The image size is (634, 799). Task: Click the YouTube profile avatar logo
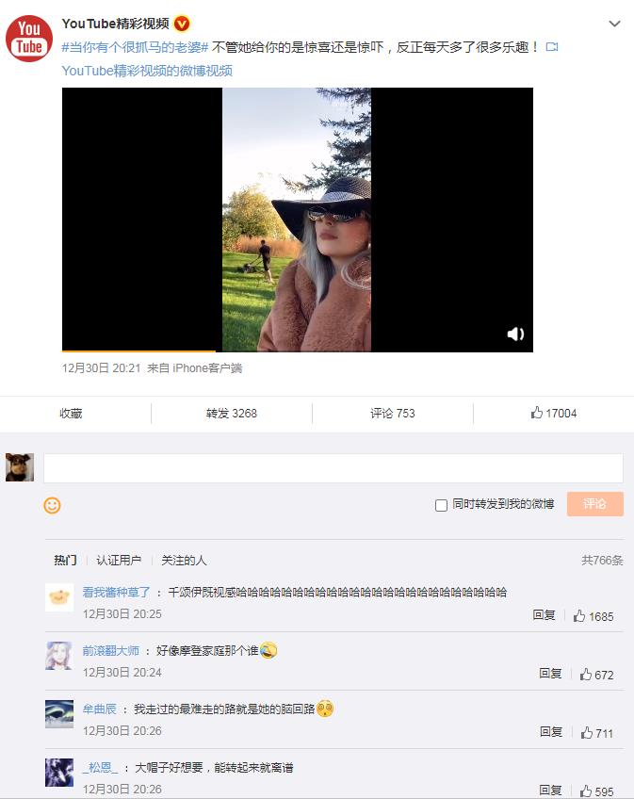(x=29, y=39)
